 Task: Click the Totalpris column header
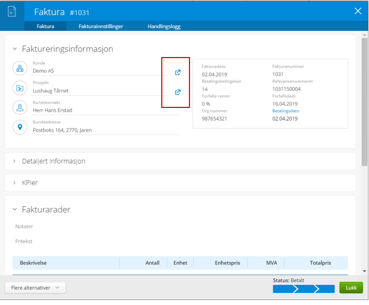320,263
